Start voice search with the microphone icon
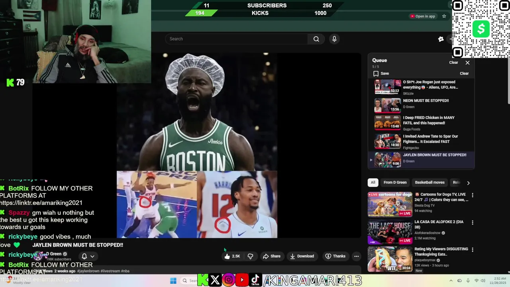Screen dimensions: 510x287 pyautogui.click(x=334, y=39)
